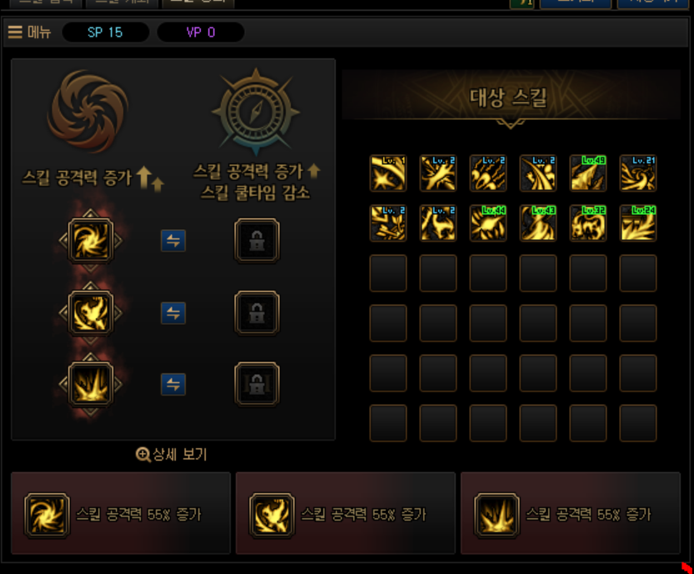This screenshot has width=694, height=574.
Task: Click the Lv.1 target skill icon
Action: [x=388, y=173]
